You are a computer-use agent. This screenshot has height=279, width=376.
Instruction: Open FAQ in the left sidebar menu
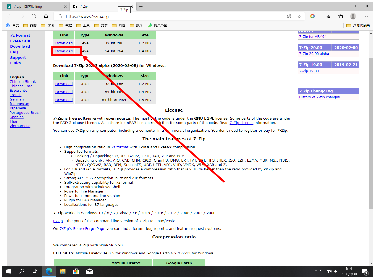pyautogui.click(x=14, y=52)
